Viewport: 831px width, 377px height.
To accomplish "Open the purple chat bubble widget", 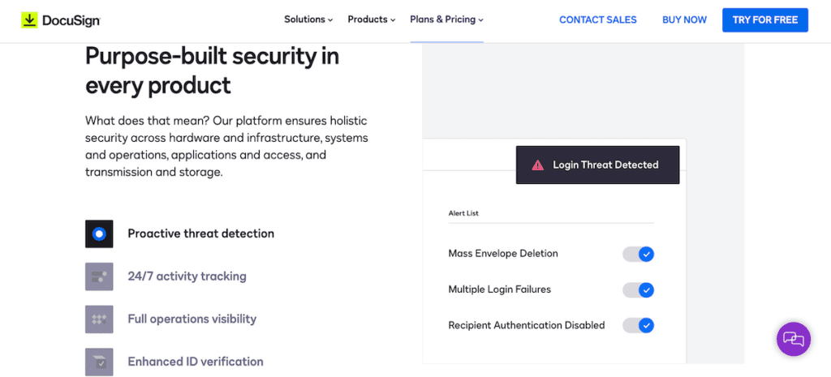I will coord(794,339).
